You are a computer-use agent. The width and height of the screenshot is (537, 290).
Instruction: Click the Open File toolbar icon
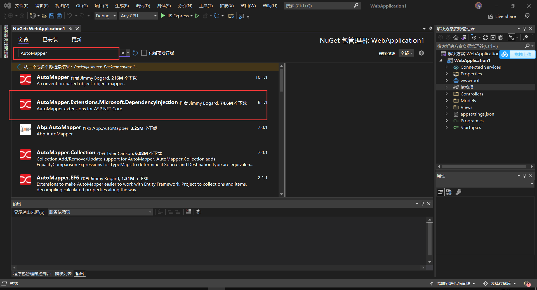point(44,16)
